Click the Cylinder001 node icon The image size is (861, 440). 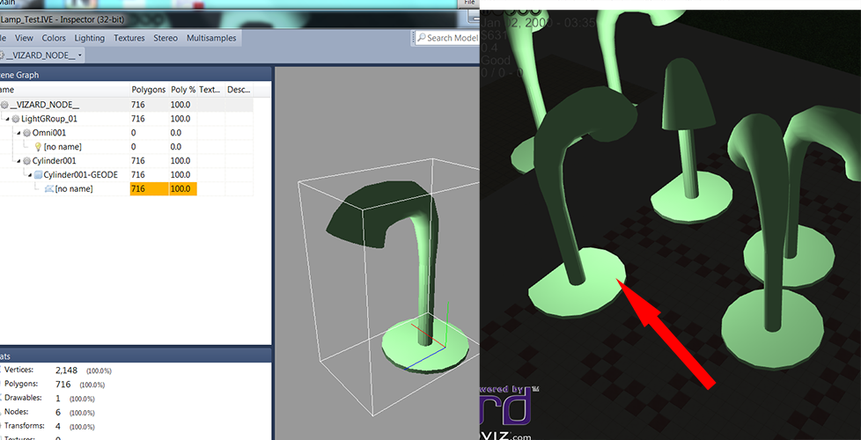[26, 161]
